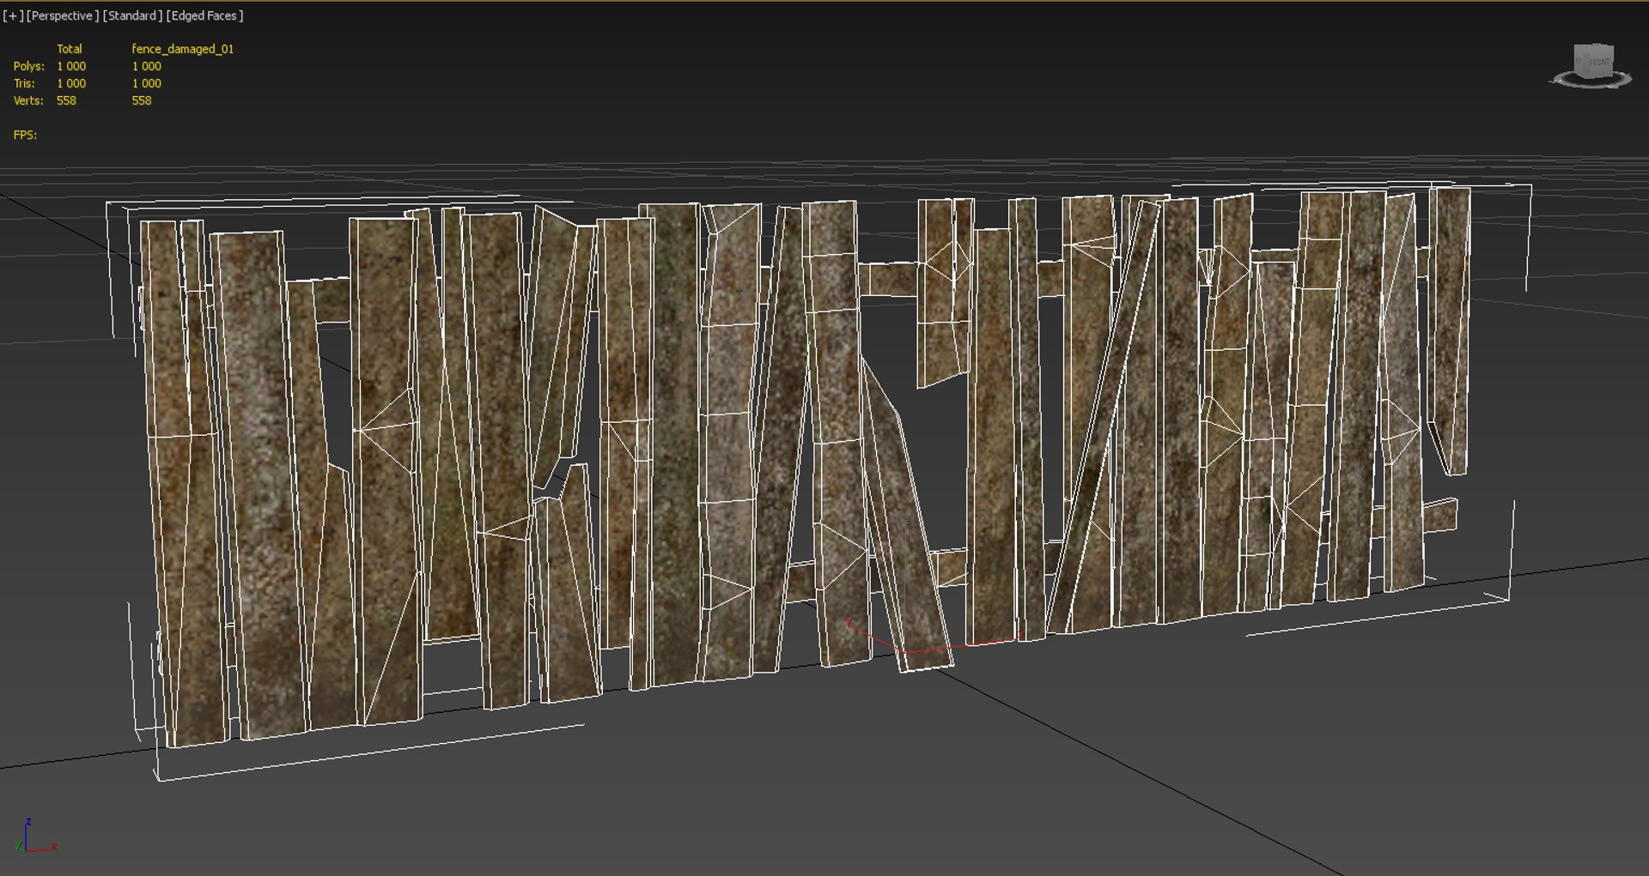This screenshot has height=876, width=1649.
Task: Click the FPS statistics label
Action: coord(25,135)
